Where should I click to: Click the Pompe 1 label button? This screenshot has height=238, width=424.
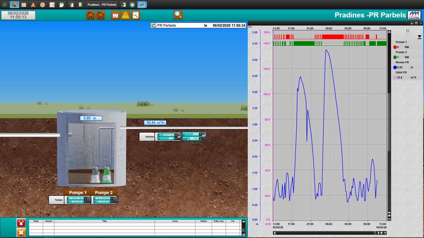point(78,193)
